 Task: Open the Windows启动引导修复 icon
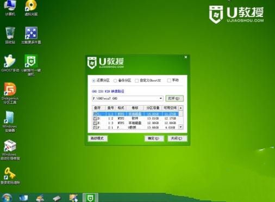point(10,150)
